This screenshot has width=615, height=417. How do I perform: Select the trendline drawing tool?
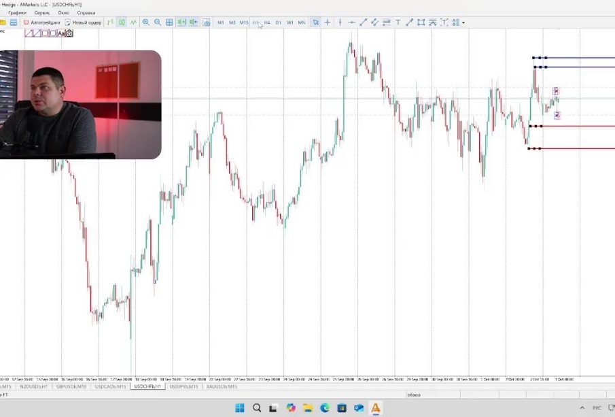(363, 22)
